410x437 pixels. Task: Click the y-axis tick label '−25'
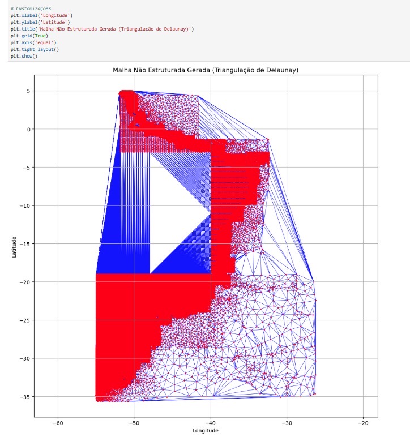(x=25, y=320)
